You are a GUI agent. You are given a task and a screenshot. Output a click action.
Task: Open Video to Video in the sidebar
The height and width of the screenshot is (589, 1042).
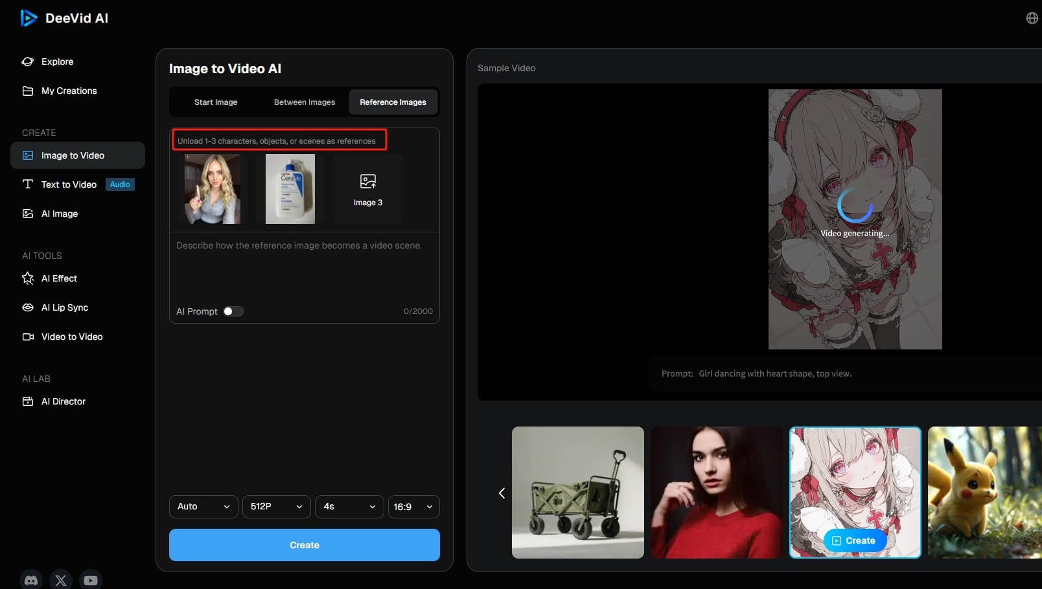72,337
